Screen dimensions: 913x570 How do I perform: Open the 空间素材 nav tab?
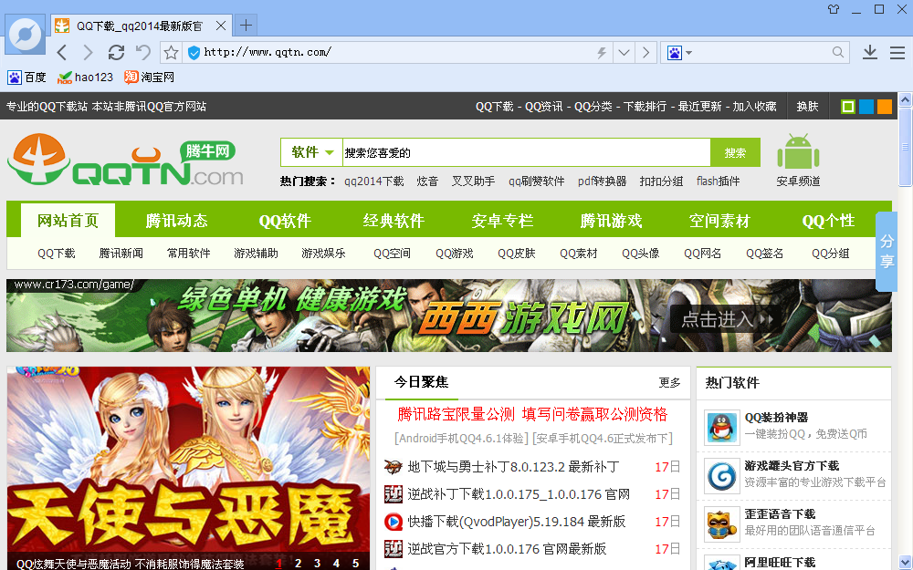point(719,221)
